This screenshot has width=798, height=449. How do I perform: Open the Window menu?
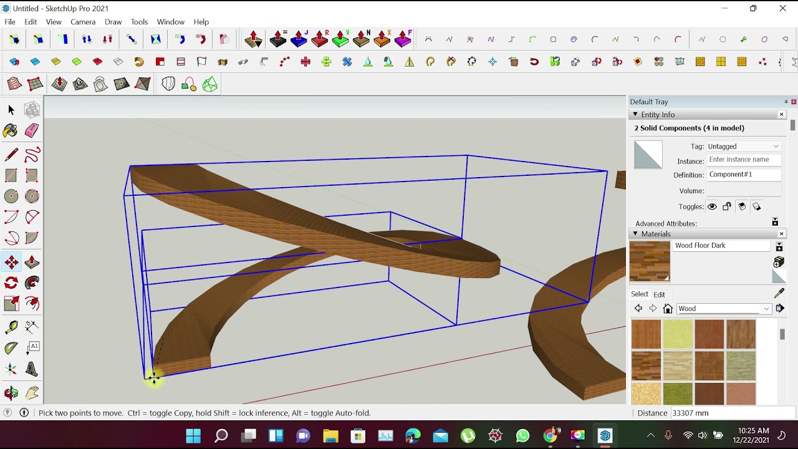(x=171, y=22)
